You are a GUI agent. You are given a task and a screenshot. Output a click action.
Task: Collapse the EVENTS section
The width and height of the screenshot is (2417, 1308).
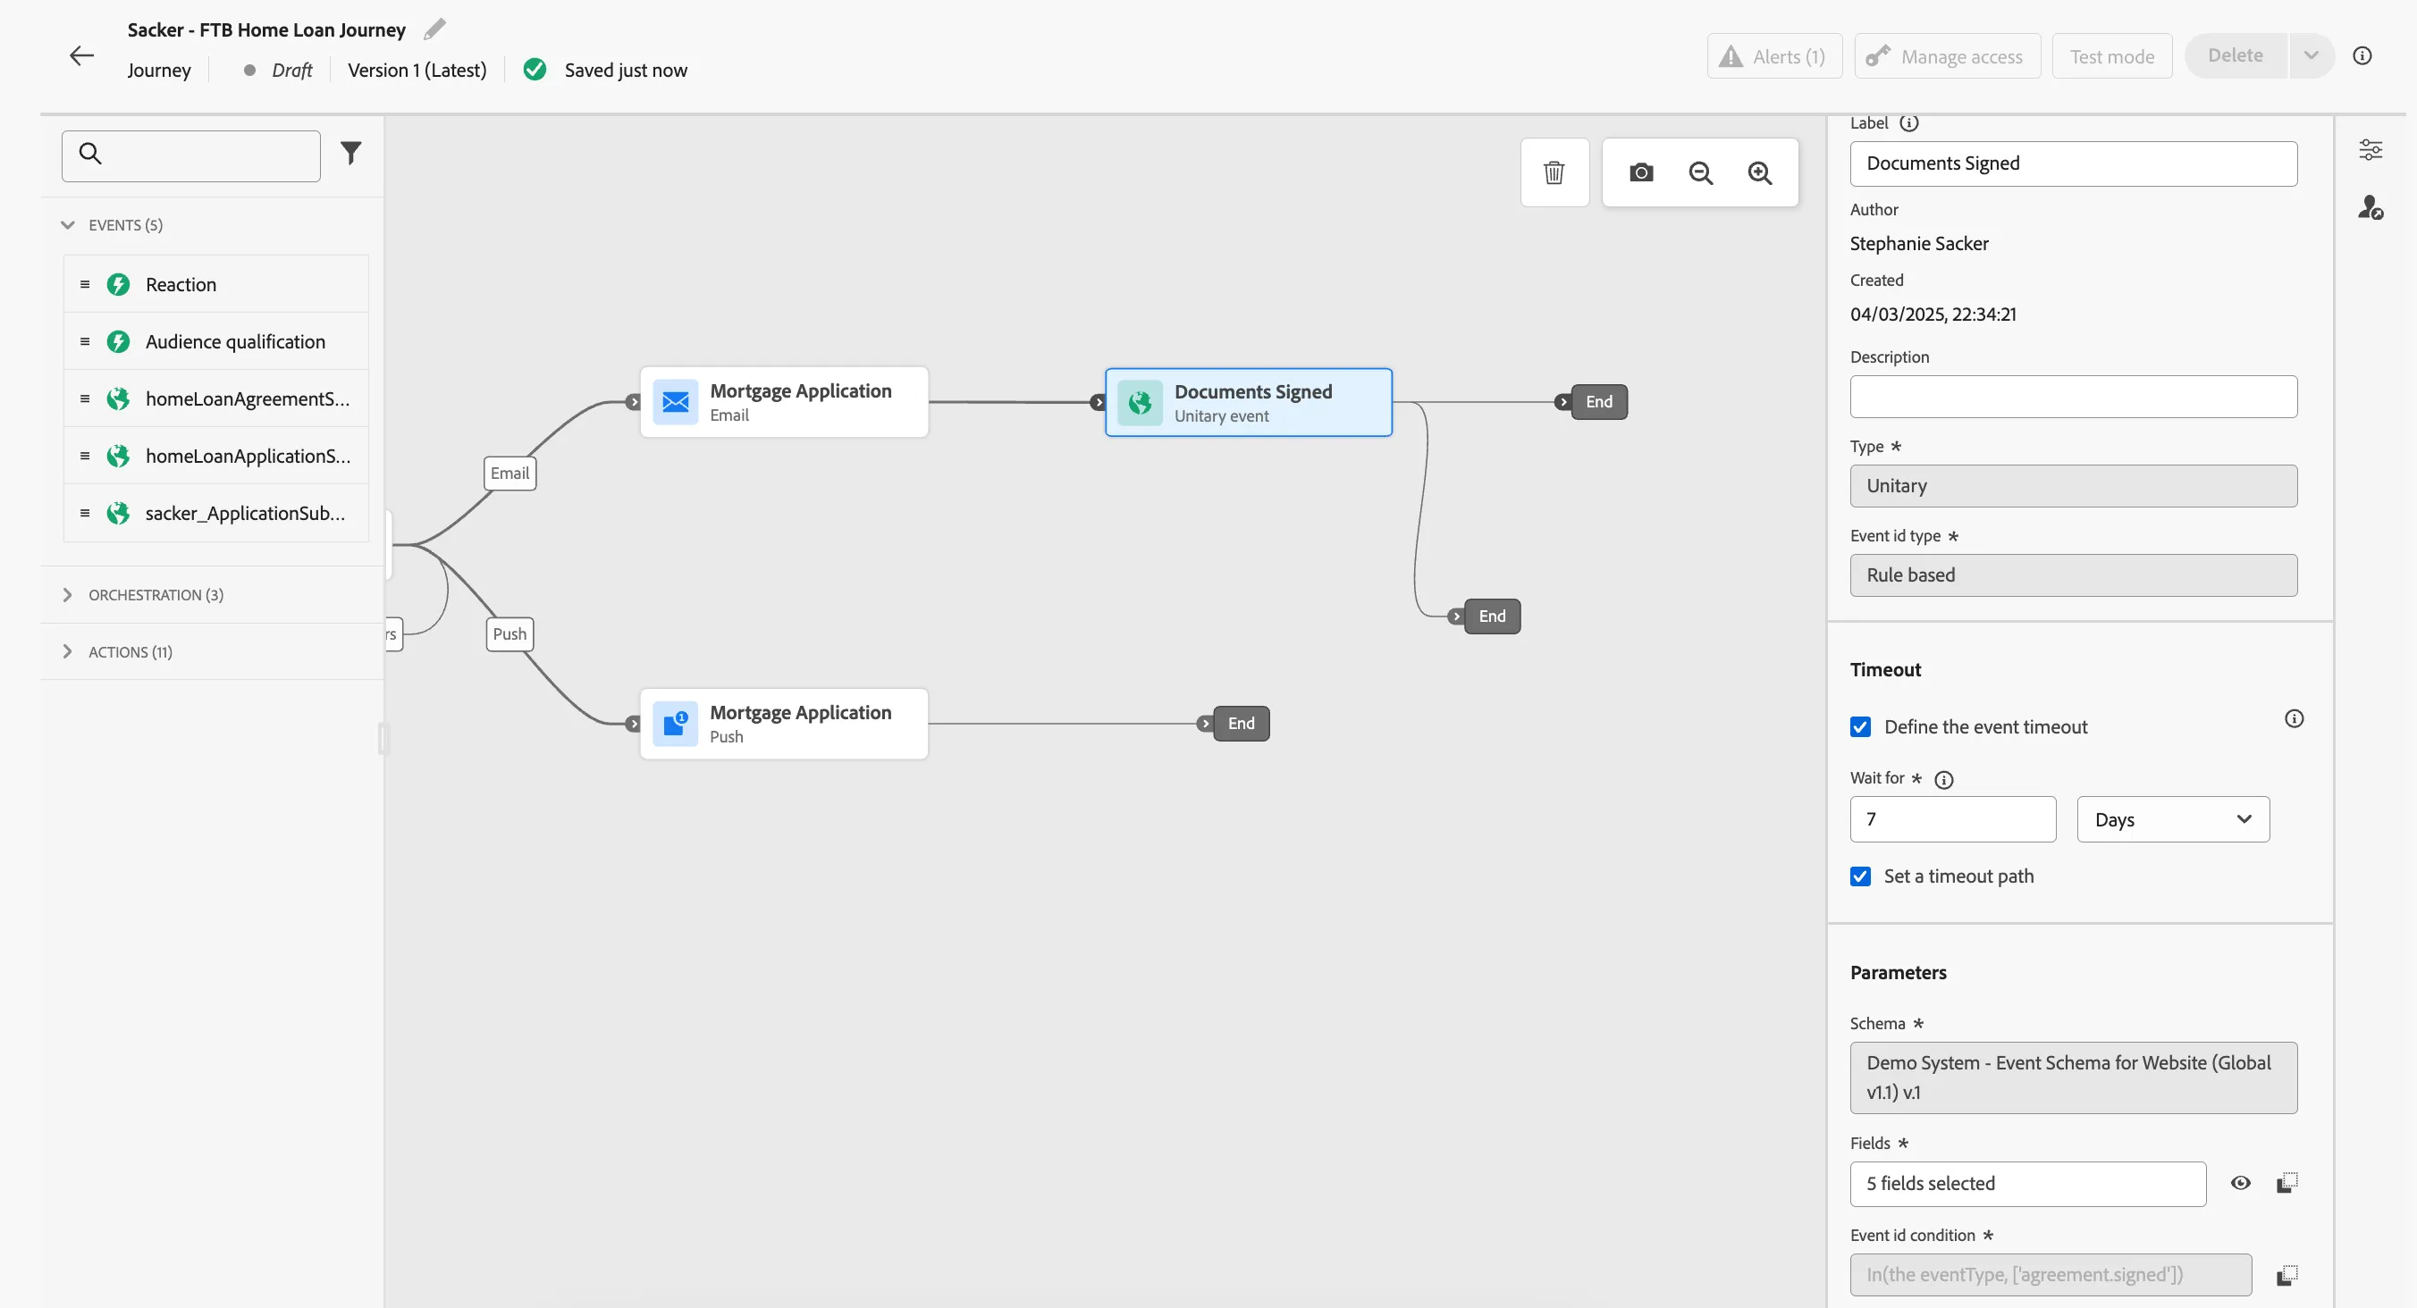(x=68, y=225)
